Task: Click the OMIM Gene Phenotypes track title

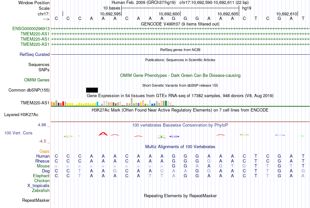Action: click(180, 76)
